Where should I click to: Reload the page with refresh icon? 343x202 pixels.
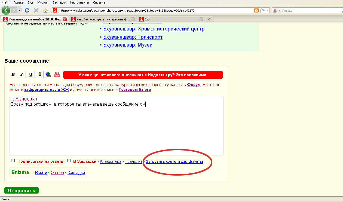click(x=27, y=10)
